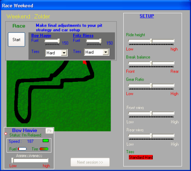Click the Gear Ratio slider handle
191x171 pixels.
[x=151, y=86]
